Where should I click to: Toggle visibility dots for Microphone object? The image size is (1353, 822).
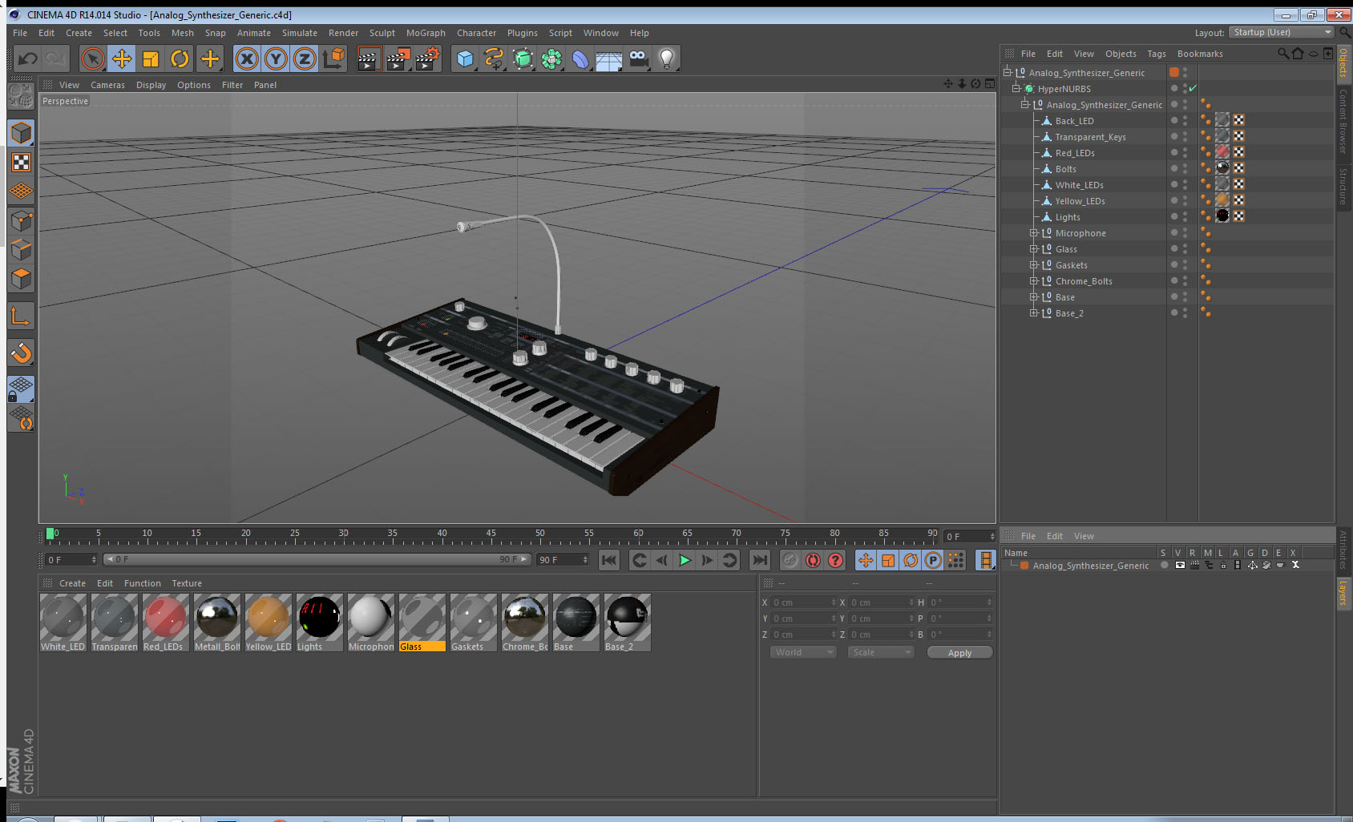[x=1185, y=232]
